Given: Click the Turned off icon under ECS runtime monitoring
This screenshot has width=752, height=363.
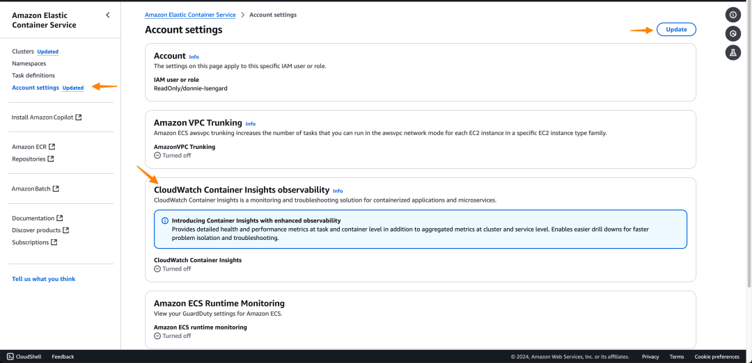Looking at the screenshot, I should (157, 336).
